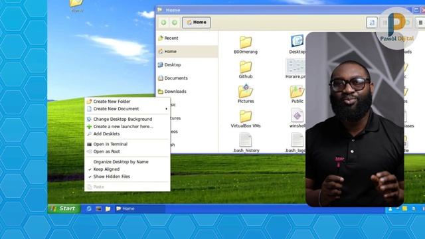This screenshot has width=425, height=239.
Task: Go back with the green back arrow
Action: [x=163, y=23]
